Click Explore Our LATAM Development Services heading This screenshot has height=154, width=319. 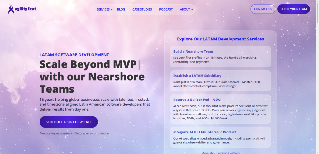[x=220, y=39]
